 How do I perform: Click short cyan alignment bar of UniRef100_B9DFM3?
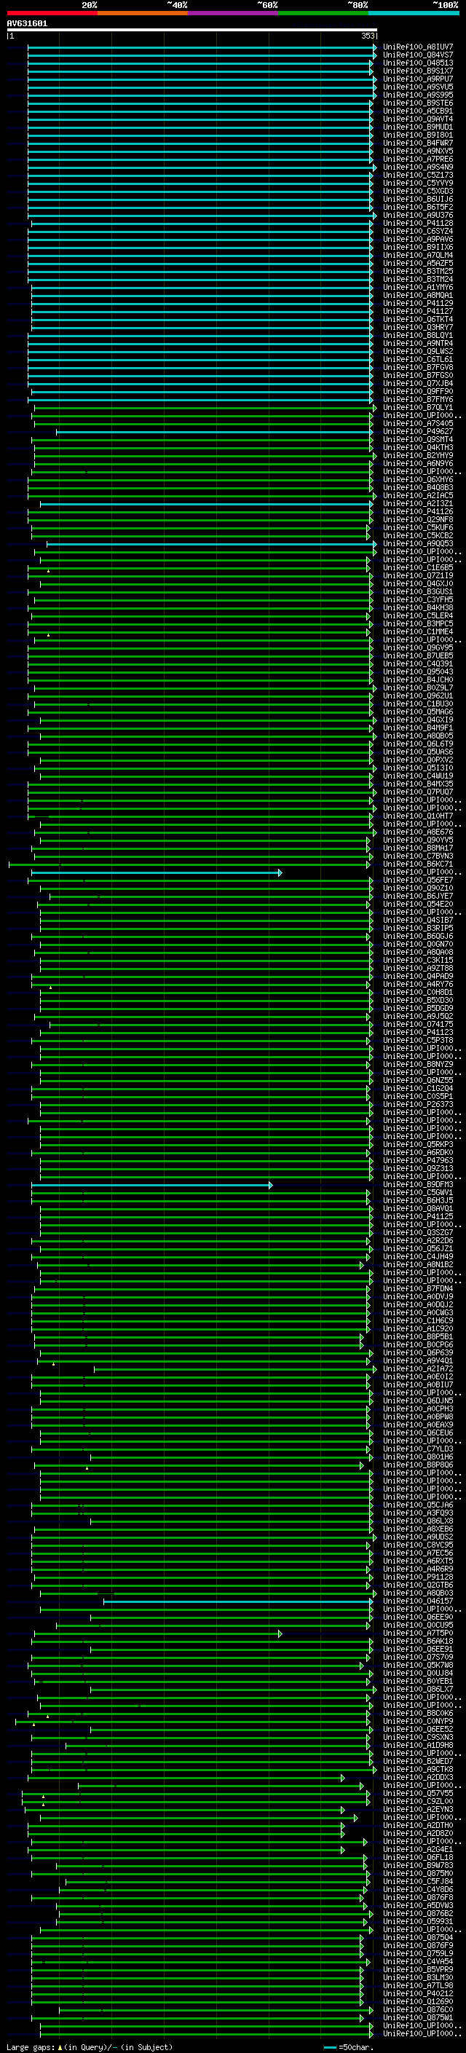coord(151,1185)
